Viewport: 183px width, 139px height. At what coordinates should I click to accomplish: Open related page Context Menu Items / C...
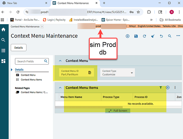[x=34, y=92]
